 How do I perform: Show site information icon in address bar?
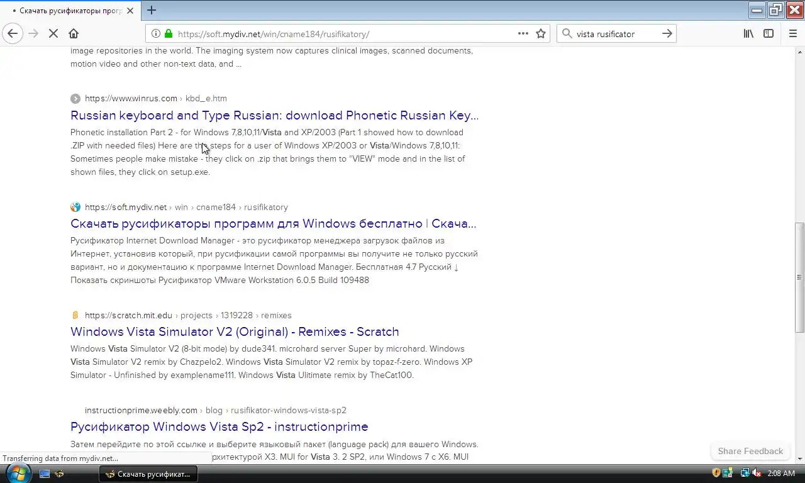(155, 34)
